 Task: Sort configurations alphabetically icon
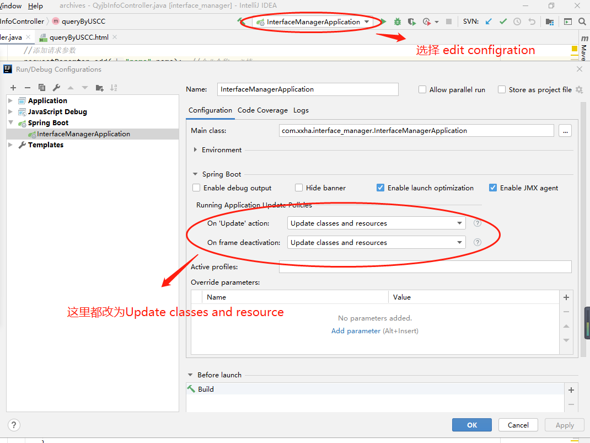(114, 88)
